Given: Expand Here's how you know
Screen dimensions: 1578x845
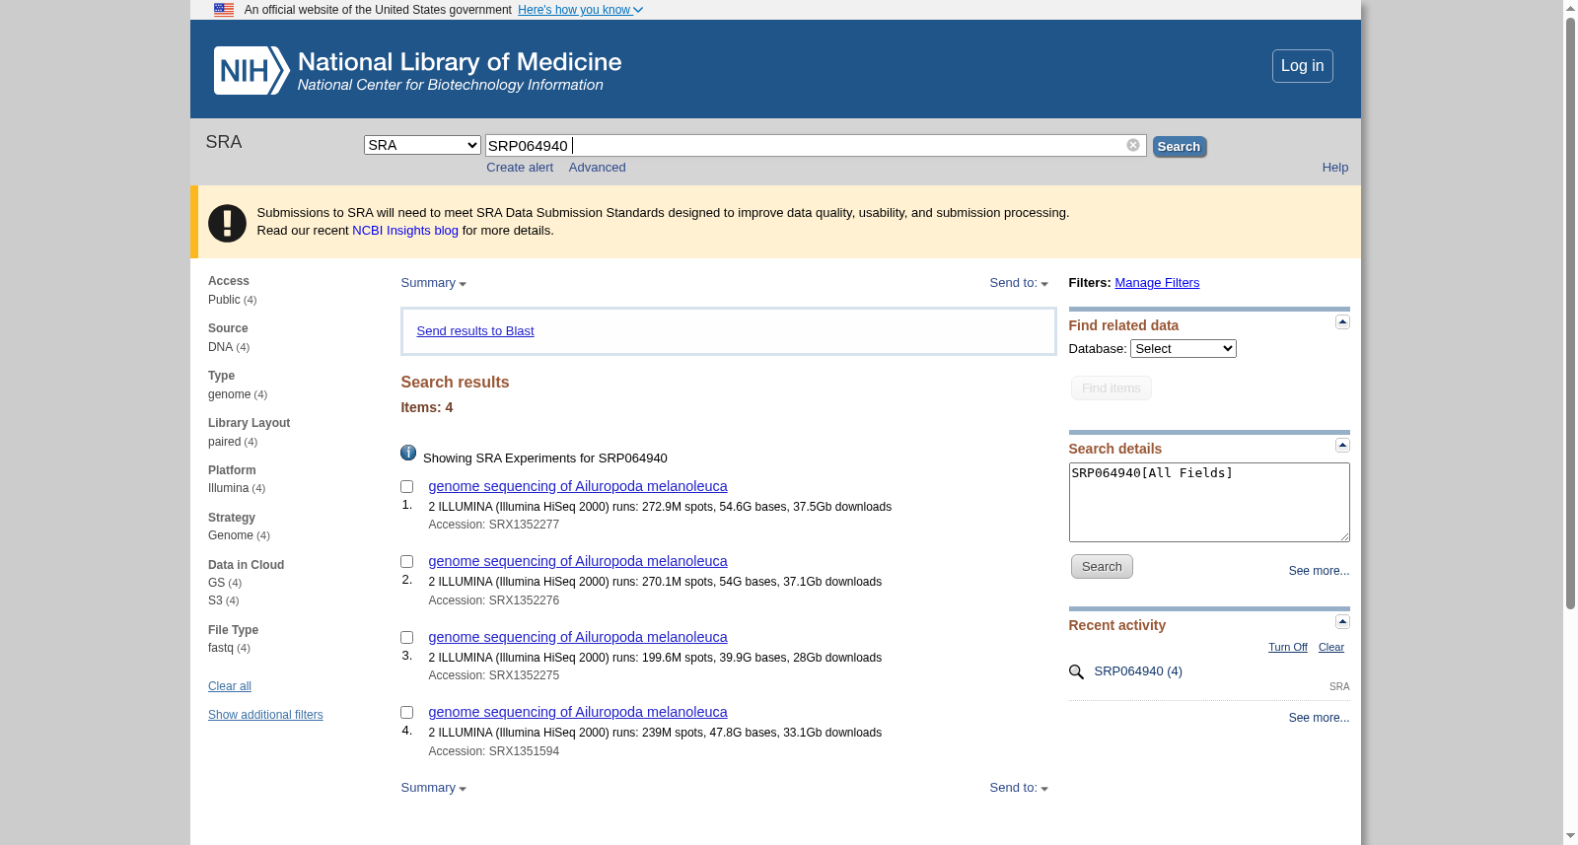Looking at the screenshot, I should point(580,10).
